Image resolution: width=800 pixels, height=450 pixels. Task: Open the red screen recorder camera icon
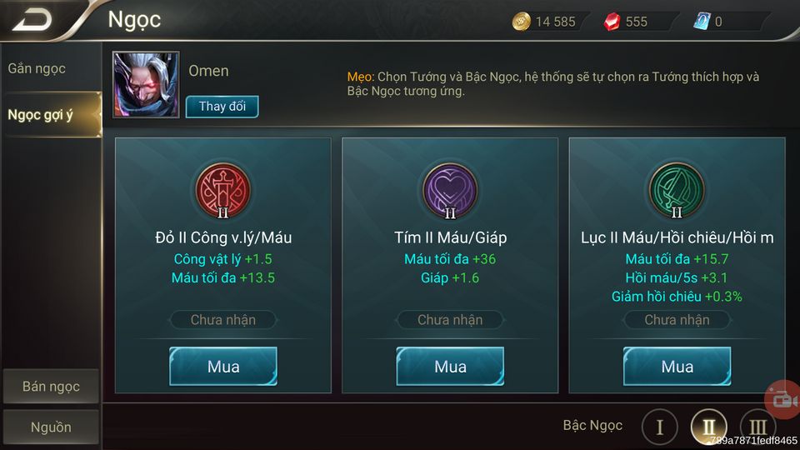(x=782, y=399)
